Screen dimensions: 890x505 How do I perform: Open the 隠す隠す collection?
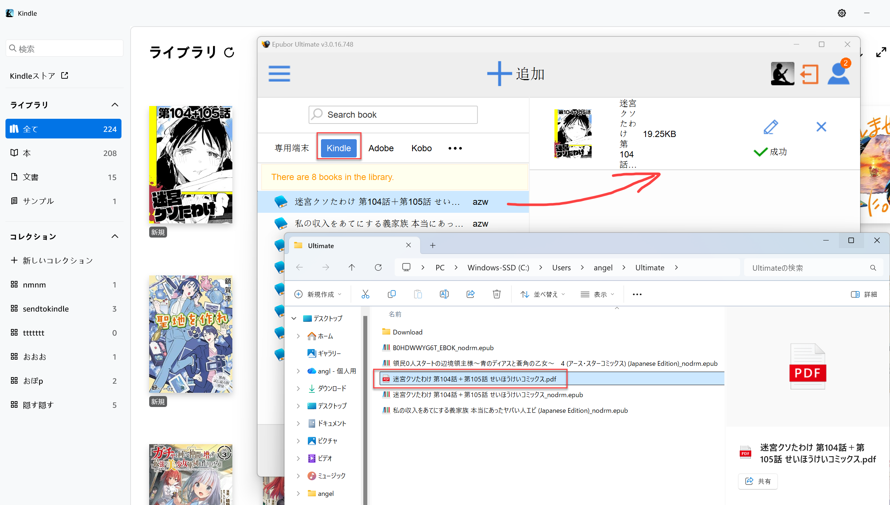[63, 405]
